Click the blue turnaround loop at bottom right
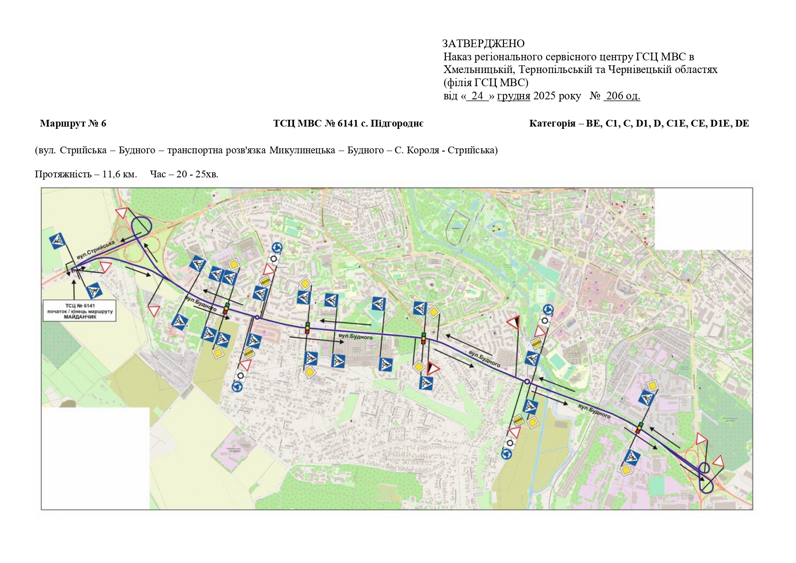Image resolution: width=796 pixels, height=563 pixels. 706,486
